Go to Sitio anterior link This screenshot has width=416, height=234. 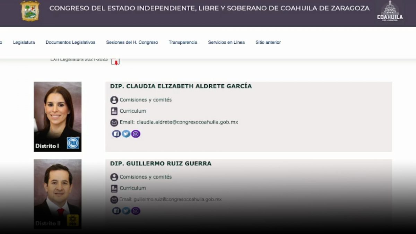[268, 42]
